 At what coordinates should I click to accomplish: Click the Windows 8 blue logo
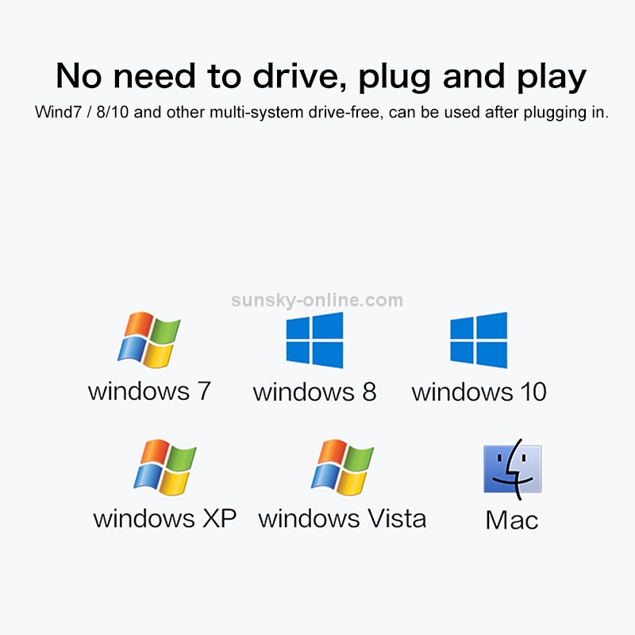pyautogui.click(x=314, y=341)
